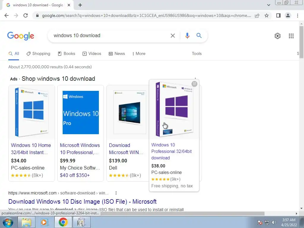Screen dimensions: 304x228
Task: Click the $34.00 price text
Action: click(19, 161)
